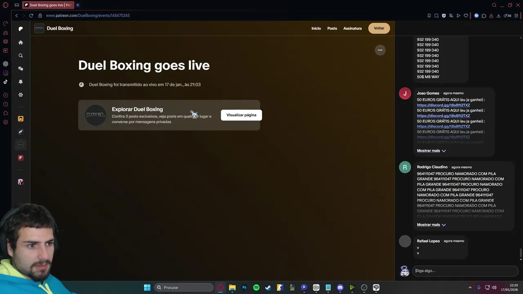Click the address bar URL
The image size is (523, 294).
[x=88, y=16]
